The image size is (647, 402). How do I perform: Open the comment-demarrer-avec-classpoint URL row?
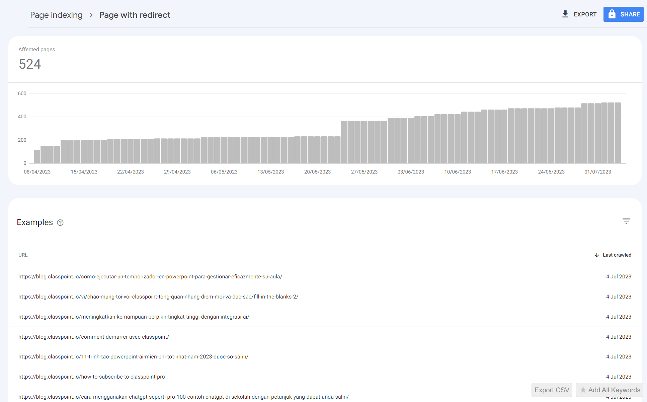click(93, 337)
